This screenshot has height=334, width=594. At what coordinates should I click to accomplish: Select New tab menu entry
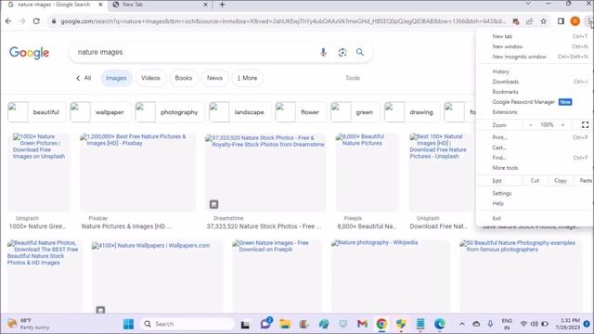point(535,36)
